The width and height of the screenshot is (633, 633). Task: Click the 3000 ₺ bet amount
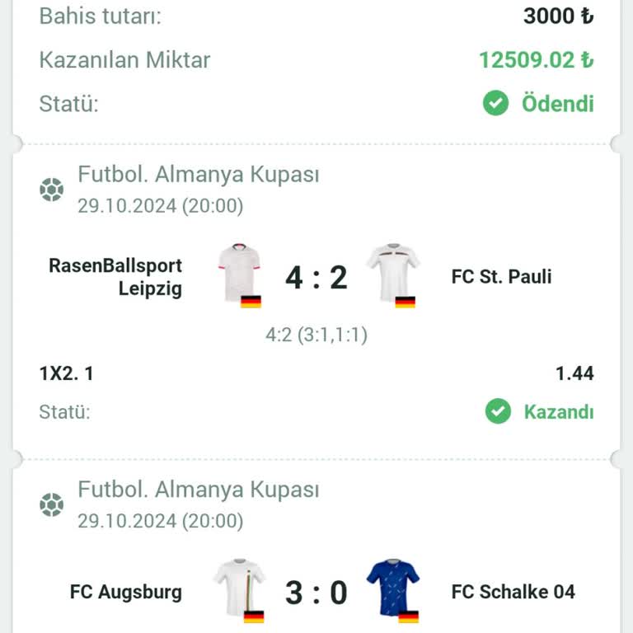558,16
